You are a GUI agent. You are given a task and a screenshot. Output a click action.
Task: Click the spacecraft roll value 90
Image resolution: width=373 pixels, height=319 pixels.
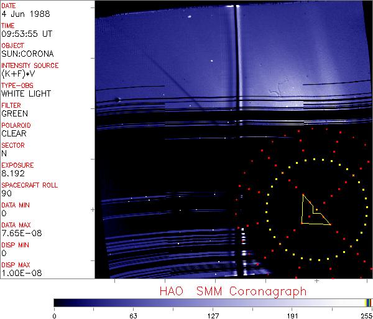click(6, 193)
